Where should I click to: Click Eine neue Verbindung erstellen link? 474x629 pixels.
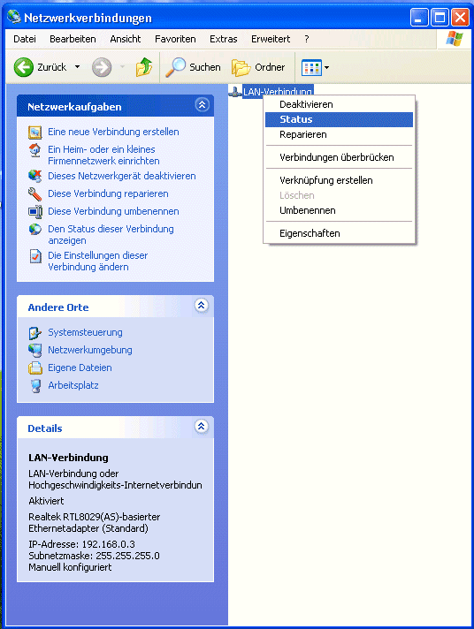[113, 132]
